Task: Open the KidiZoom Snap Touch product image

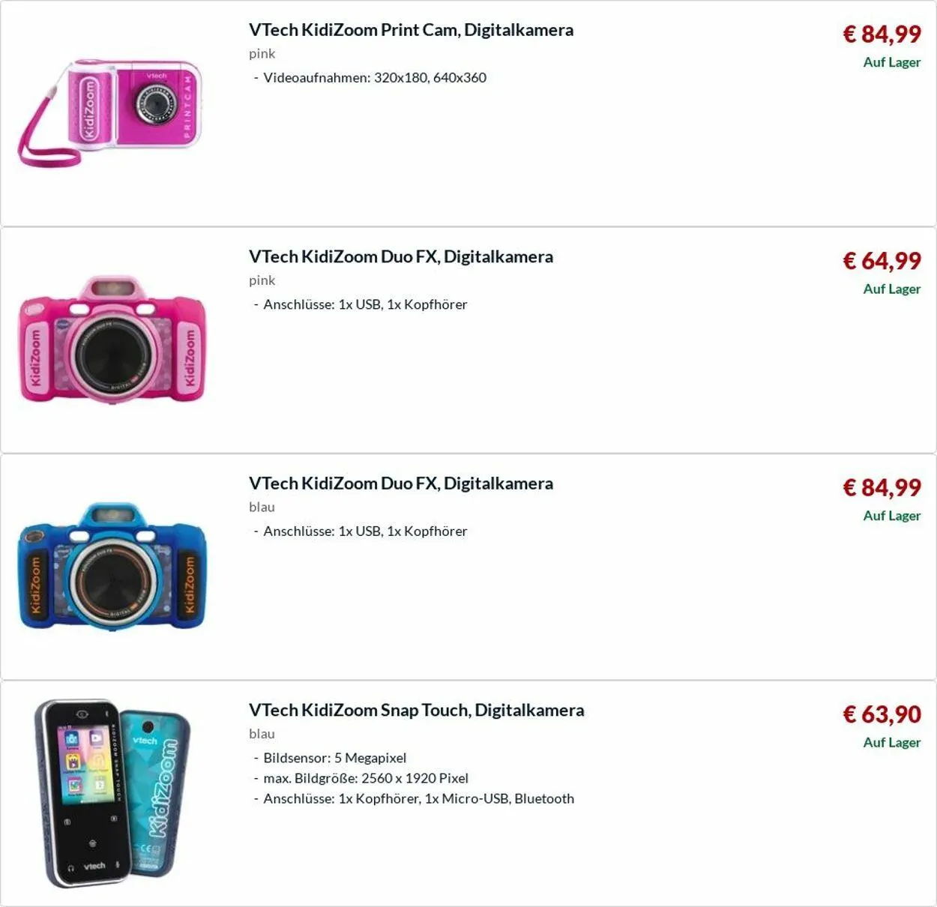Action: click(112, 793)
